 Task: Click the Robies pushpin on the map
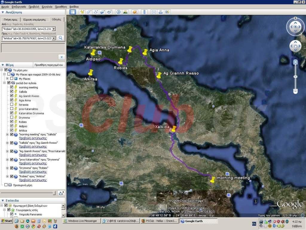tap(121, 61)
